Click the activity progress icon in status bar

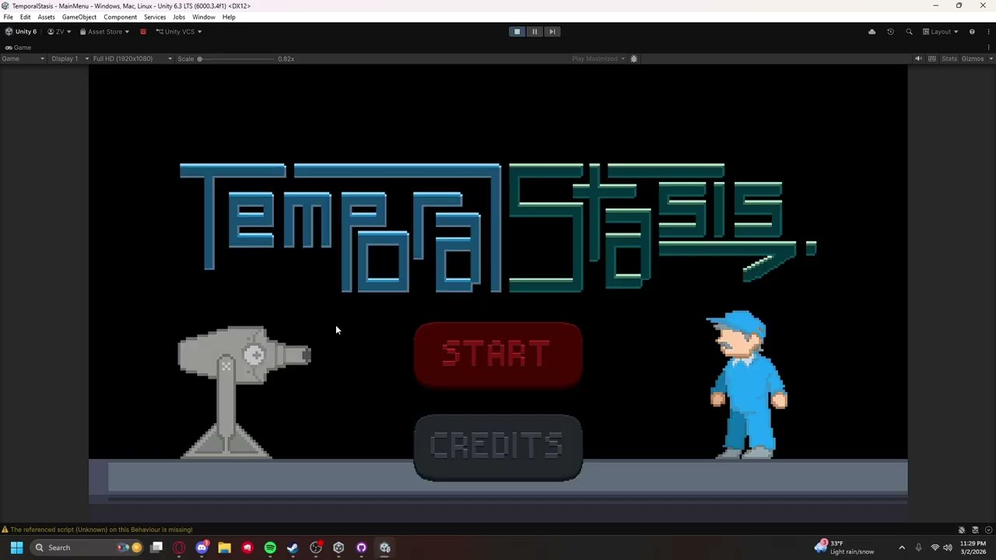[988, 530]
